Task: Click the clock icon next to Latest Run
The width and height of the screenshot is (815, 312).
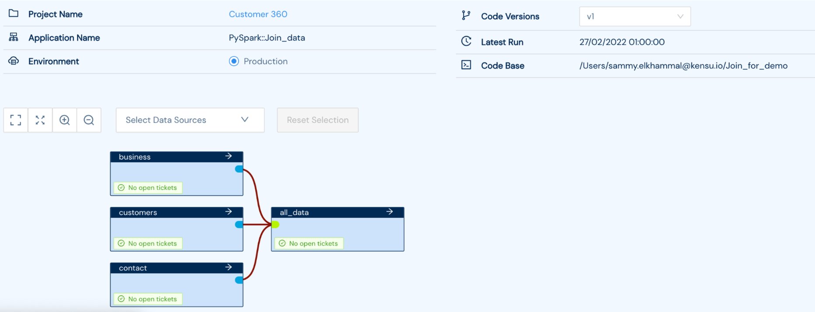Action: pyautogui.click(x=466, y=41)
